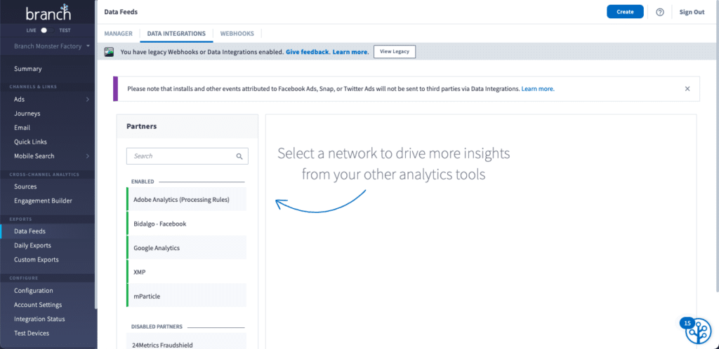Click the Branch logo in sidebar
The height and width of the screenshot is (349, 719).
pos(48,13)
